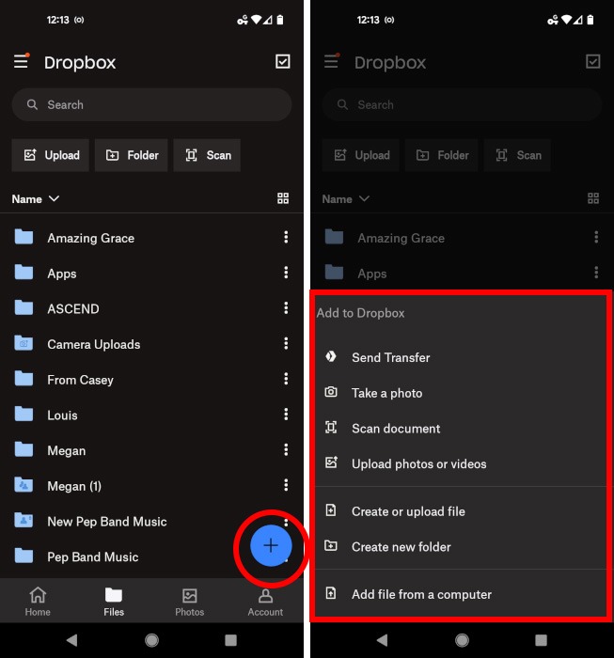This screenshot has width=614, height=658.
Task: Focus the Search field in left screen
Action: pyautogui.click(x=151, y=104)
